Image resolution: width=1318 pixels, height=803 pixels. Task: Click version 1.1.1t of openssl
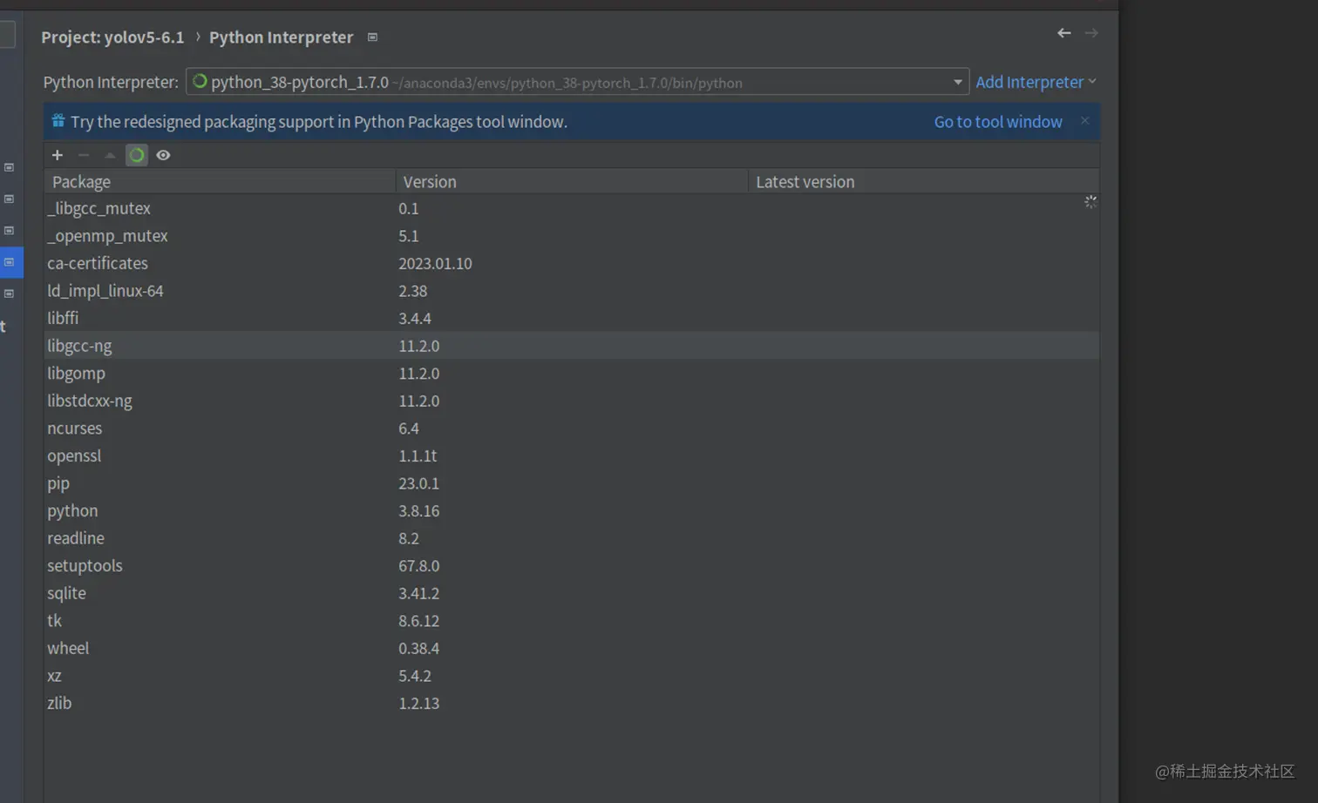(x=418, y=455)
